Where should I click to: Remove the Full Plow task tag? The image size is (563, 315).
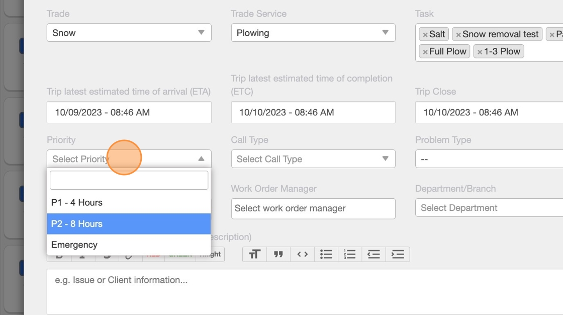(x=425, y=52)
